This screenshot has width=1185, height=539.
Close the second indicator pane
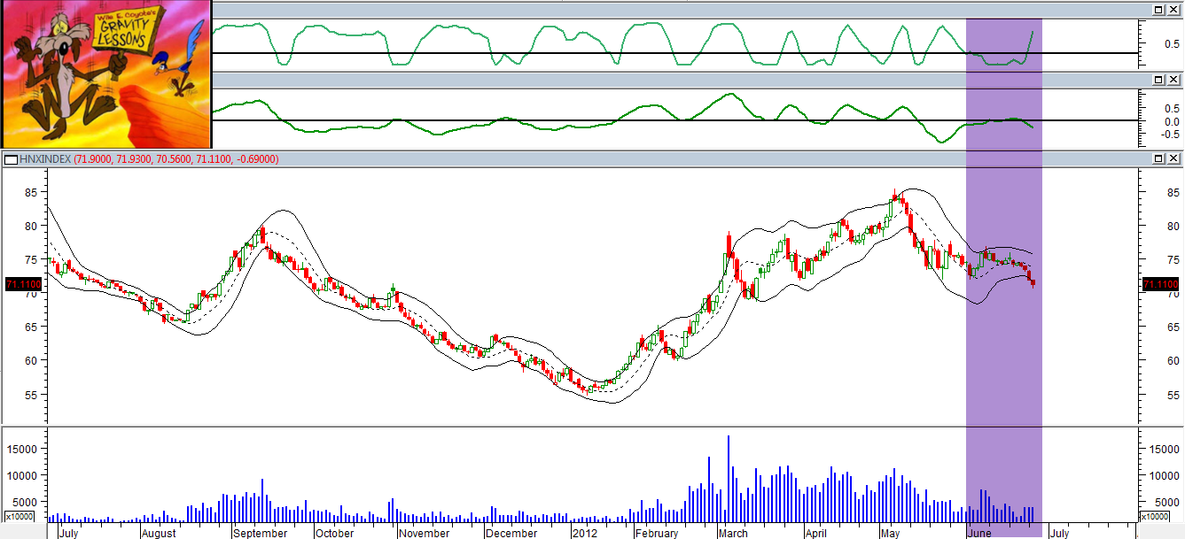tap(1173, 80)
